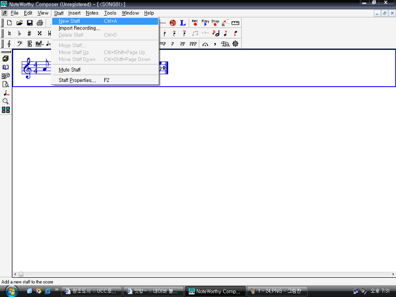Image resolution: width=396 pixels, height=297 pixels.
Task: Select the sharp accidental tool
Action: point(30,33)
